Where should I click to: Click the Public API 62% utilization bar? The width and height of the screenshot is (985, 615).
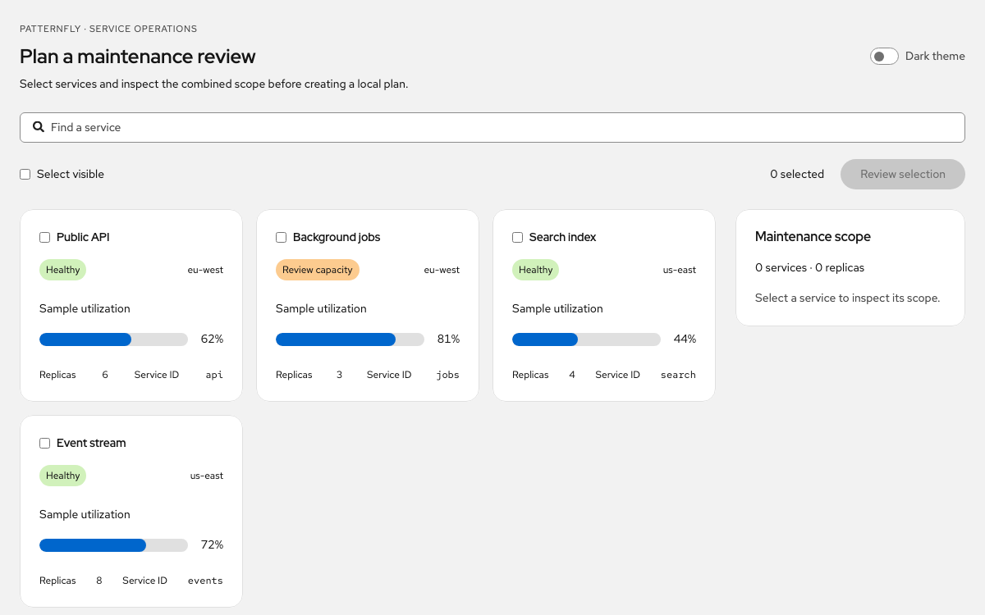[113, 339]
